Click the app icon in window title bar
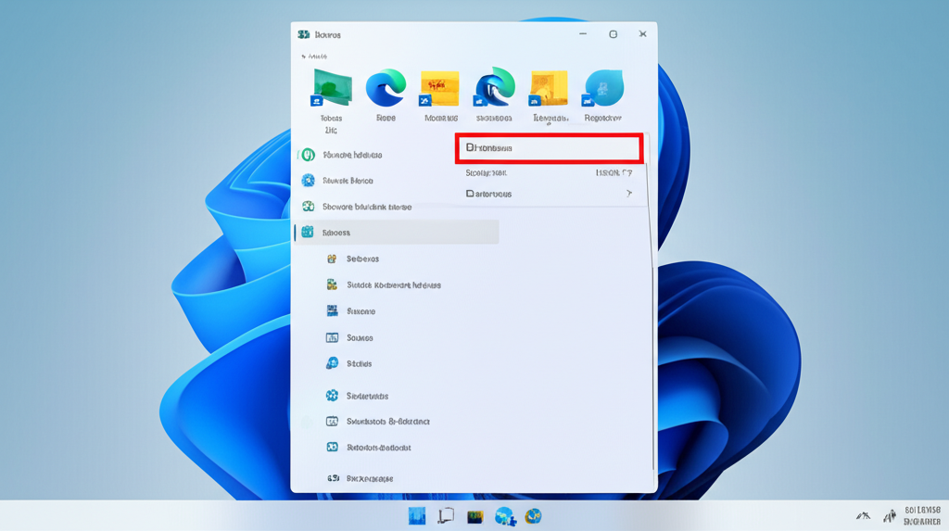The height and width of the screenshot is (531, 949). pos(303,34)
